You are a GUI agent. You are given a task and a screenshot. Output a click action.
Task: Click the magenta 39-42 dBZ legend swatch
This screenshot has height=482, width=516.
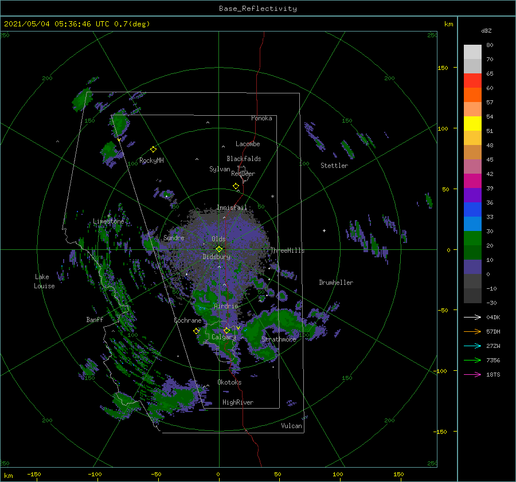coord(472,181)
